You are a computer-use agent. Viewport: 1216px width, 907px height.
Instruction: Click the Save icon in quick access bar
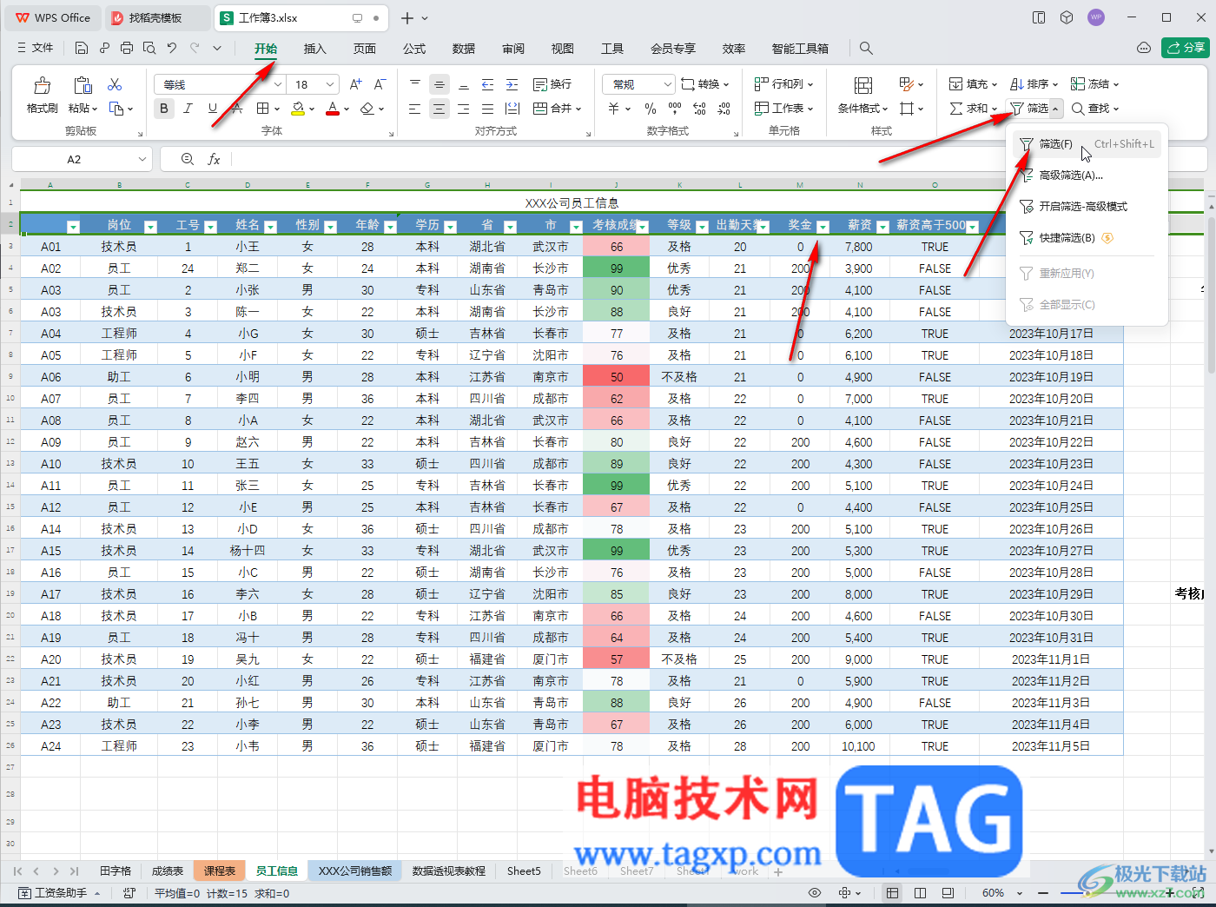pos(82,49)
